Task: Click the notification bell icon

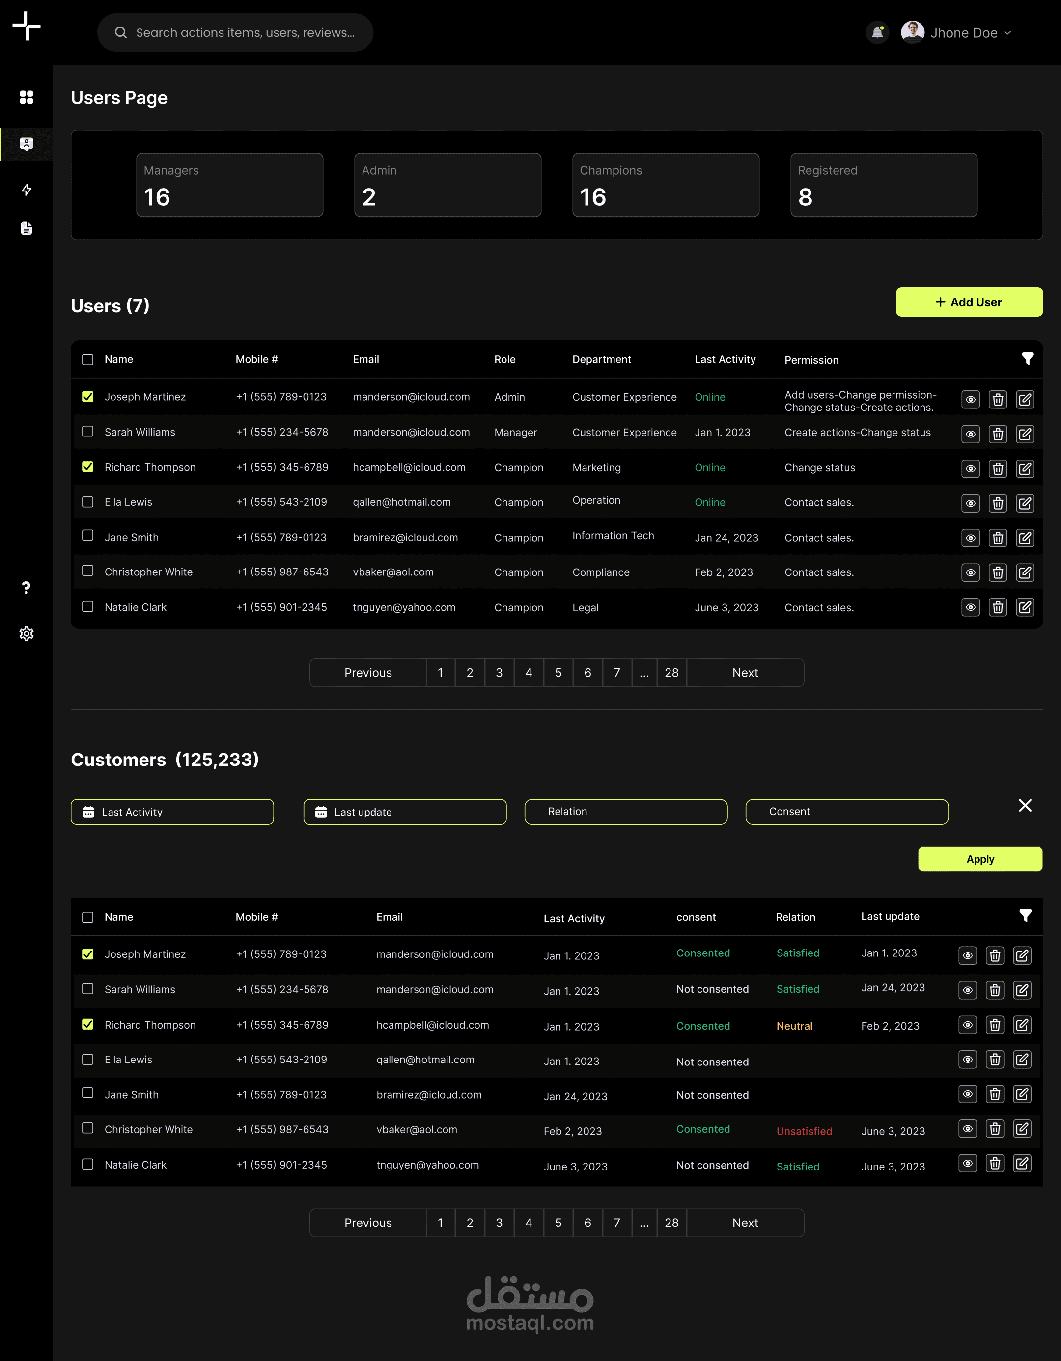Action: tap(877, 32)
